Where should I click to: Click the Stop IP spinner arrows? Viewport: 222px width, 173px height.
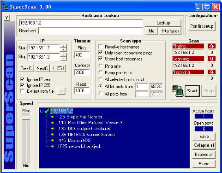point(63,57)
